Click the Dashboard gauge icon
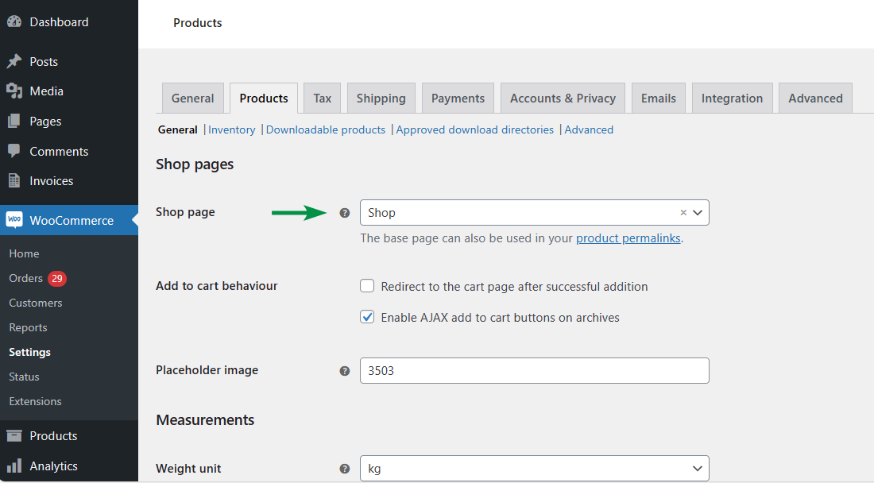 click(14, 21)
